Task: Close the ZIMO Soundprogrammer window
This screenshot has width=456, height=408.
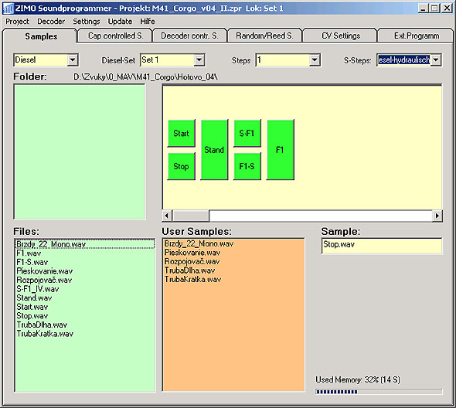Action: [x=447, y=8]
